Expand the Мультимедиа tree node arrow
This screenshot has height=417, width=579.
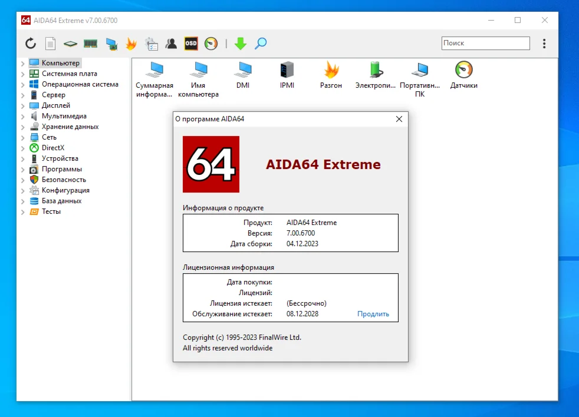[x=23, y=117]
